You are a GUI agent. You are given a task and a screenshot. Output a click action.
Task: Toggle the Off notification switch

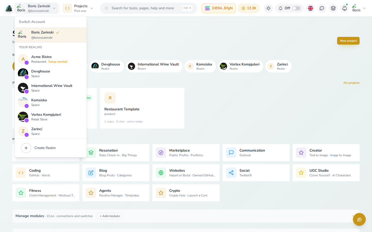(296, 8)
